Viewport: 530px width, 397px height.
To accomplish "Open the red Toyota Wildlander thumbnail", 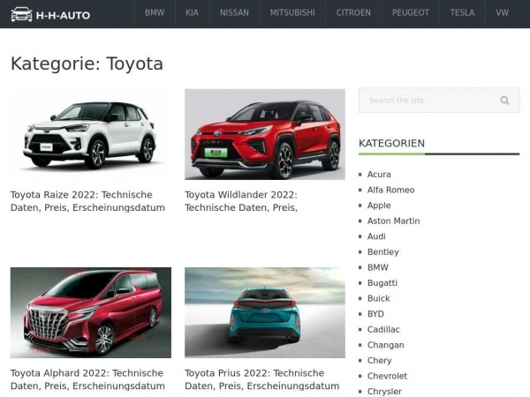I will (x=265, y=134).
